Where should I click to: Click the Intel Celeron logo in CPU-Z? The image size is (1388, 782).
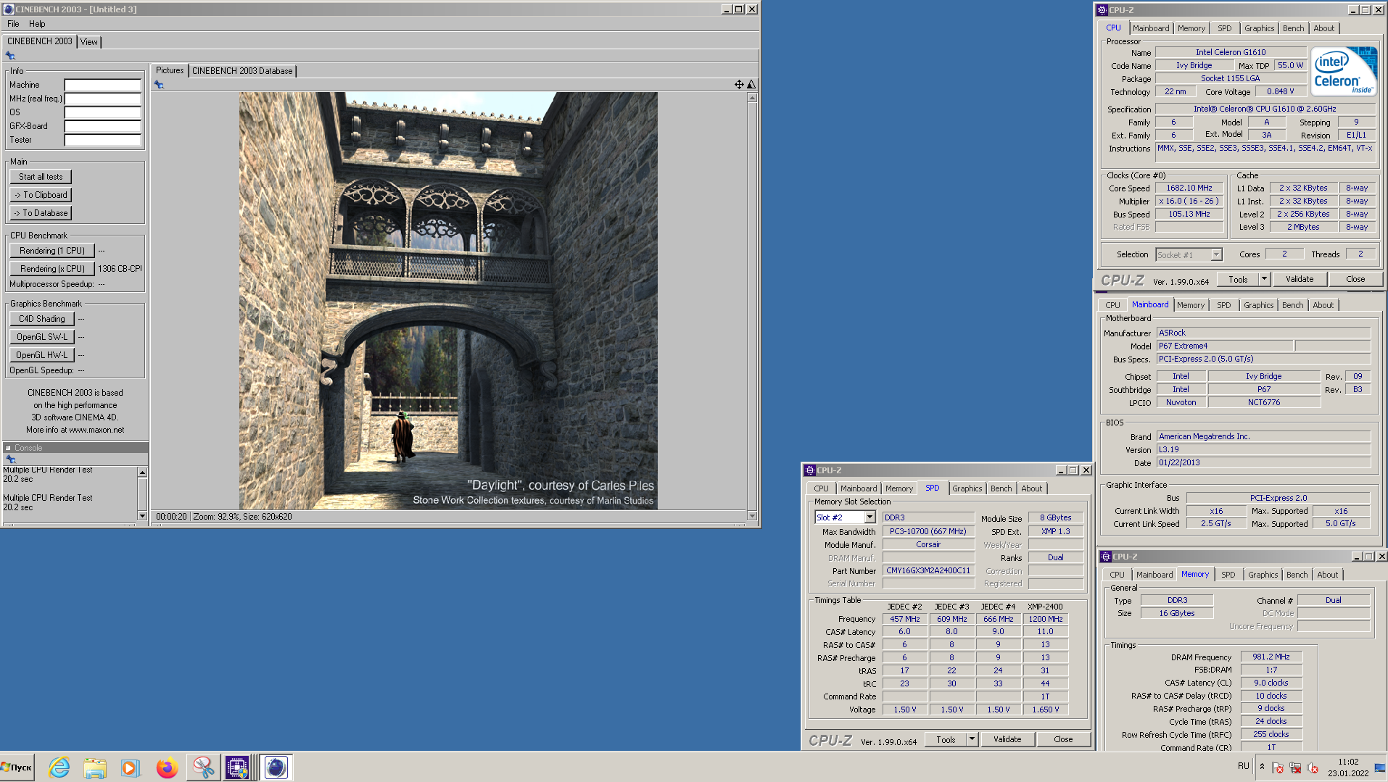coord(1344,71)
